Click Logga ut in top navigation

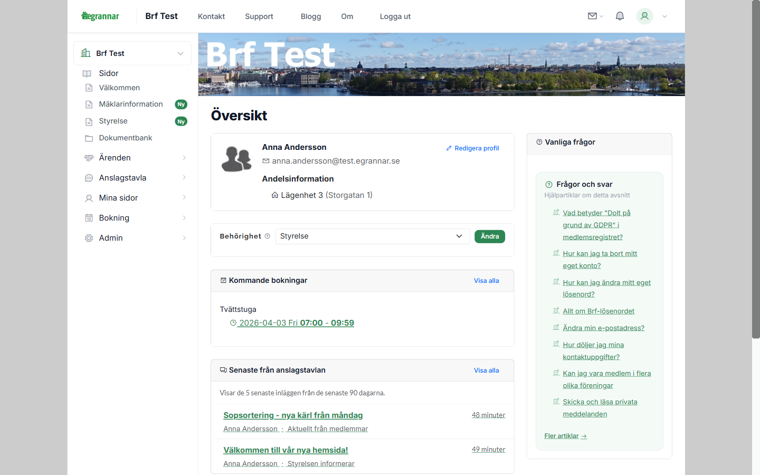tap(395, 16)
